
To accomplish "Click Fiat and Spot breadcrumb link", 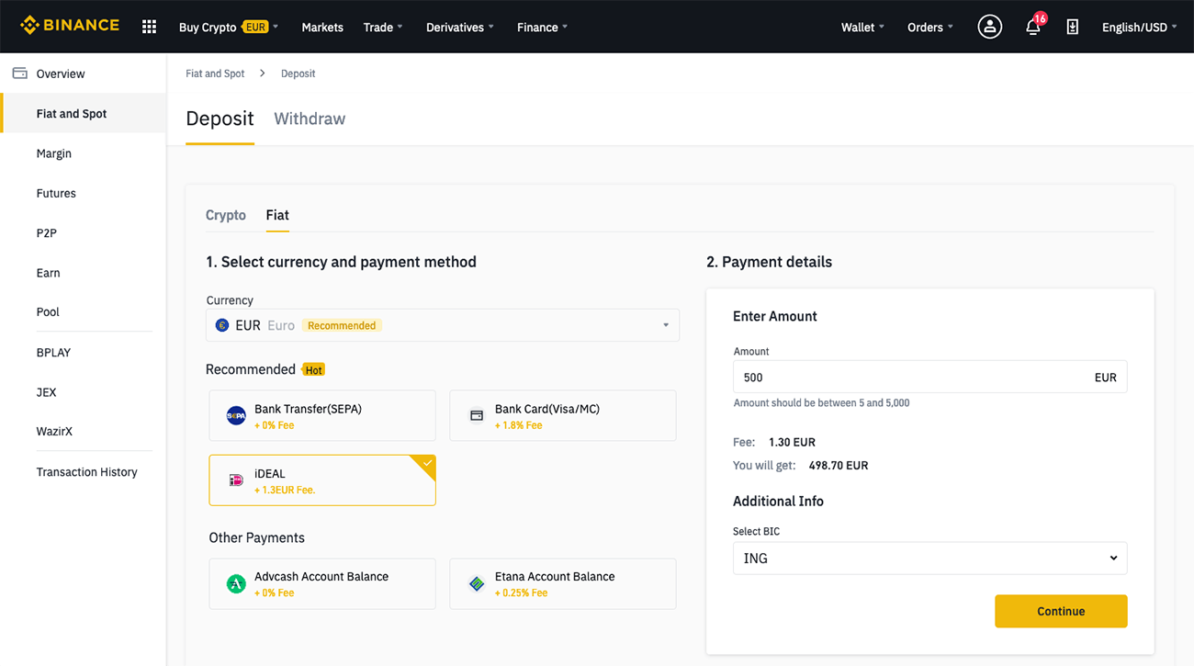I will pos(215,73).
